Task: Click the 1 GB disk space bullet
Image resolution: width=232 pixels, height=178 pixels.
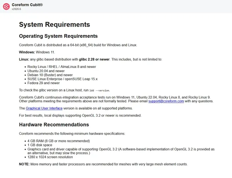Action: [x=40, y=145]
